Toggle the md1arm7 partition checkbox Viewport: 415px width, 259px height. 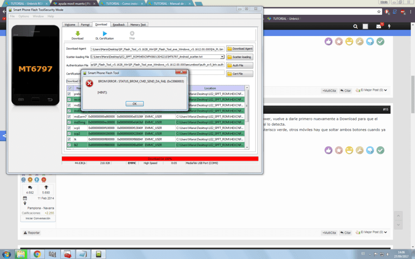(69, 117)
